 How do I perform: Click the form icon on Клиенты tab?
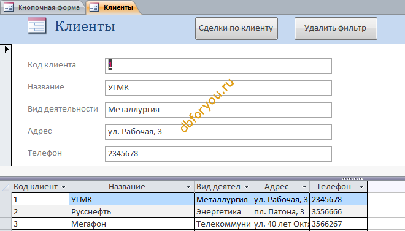pyautogui.click(x=94, y=7)
